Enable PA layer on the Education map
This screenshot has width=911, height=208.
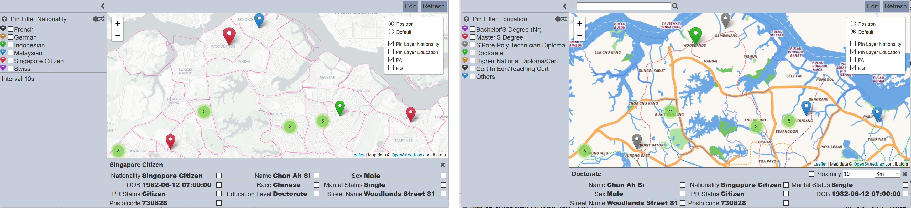pos(853,60)
